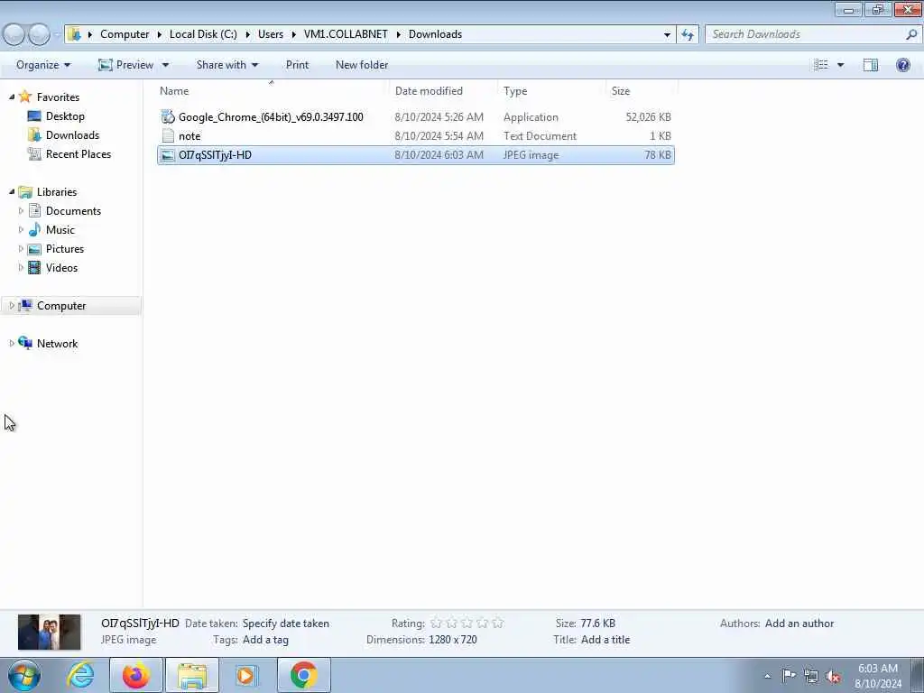Click the Music library note icon
Image resolution: width=924 pixels, height=693 pixels.
(34, 229)
